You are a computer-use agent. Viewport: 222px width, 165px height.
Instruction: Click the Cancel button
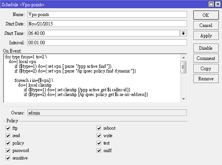click(206, 25)
